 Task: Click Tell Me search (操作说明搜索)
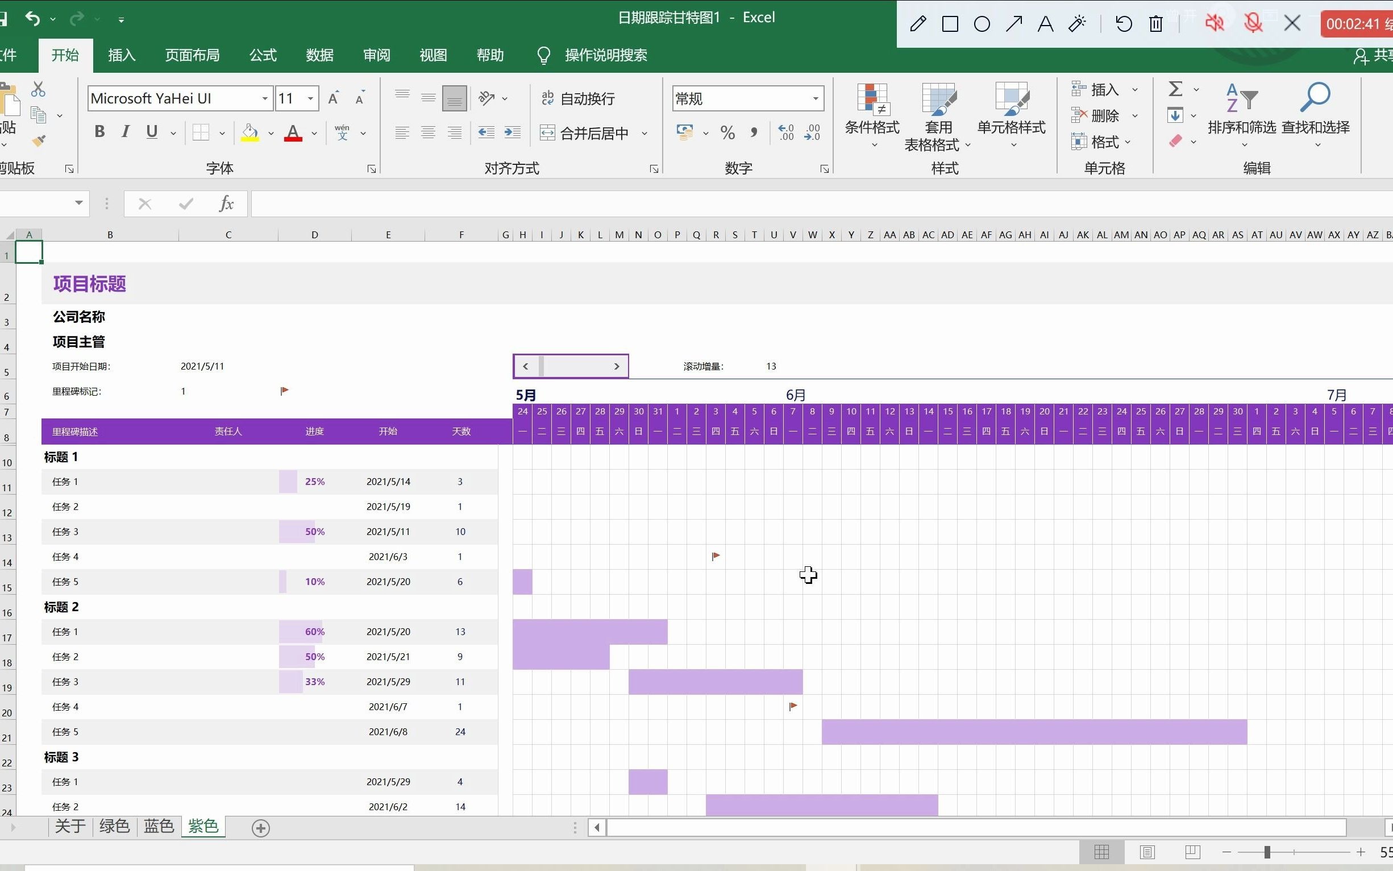click(x=606, y=55)
